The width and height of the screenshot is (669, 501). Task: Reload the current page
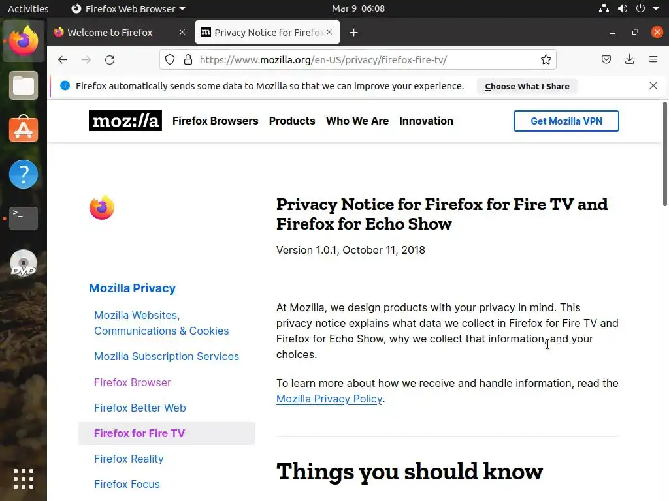click(x=110, y=59)
